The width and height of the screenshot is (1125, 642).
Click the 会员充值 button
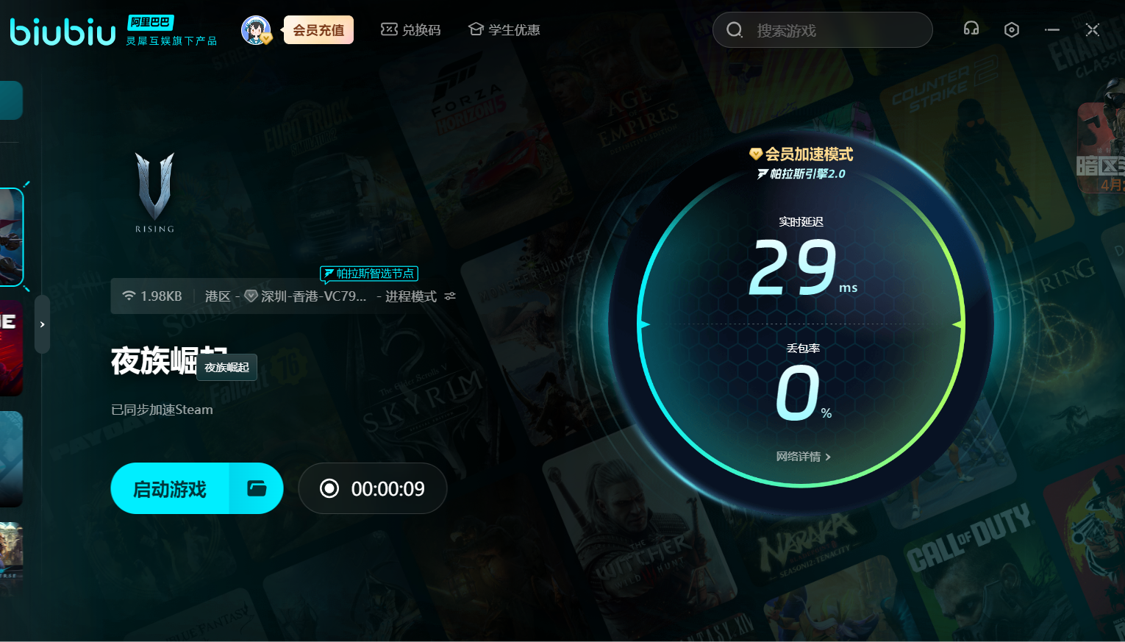pyautogui.click(x=318, y=30)
